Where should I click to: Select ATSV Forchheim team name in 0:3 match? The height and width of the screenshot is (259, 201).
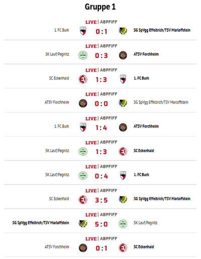pyautogui.click(x=146, y=54)
